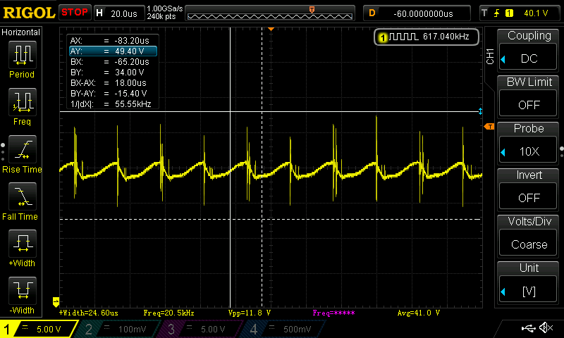Click the speaker mute icon
This screenshot has width=564, height=338.
545,328
